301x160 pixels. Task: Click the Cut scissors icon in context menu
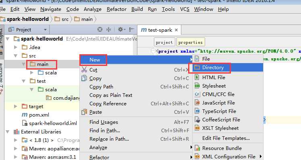click(x=84, y=70)
